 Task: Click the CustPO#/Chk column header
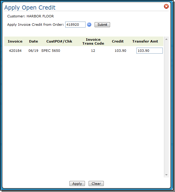click(59, 41)
